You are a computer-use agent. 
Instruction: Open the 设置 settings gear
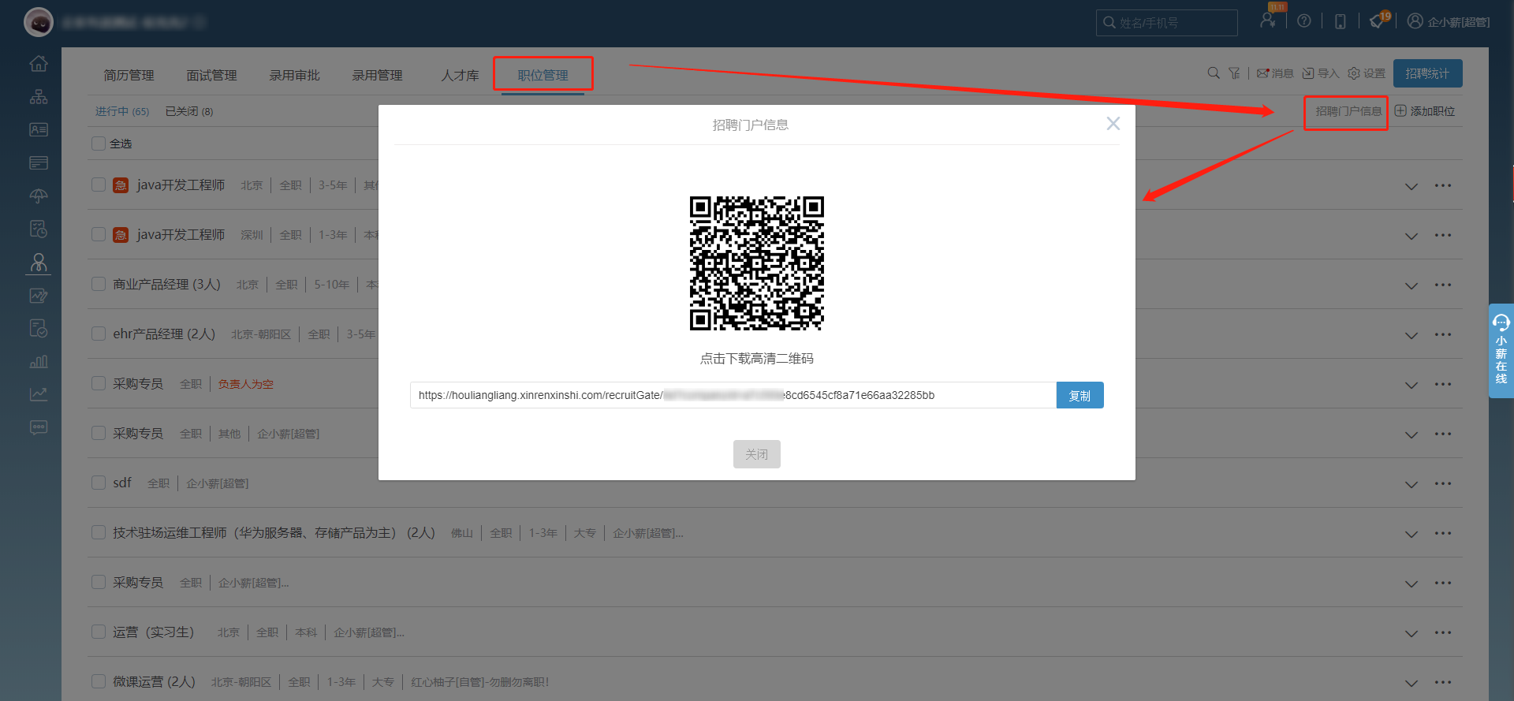coord(1367,73)
